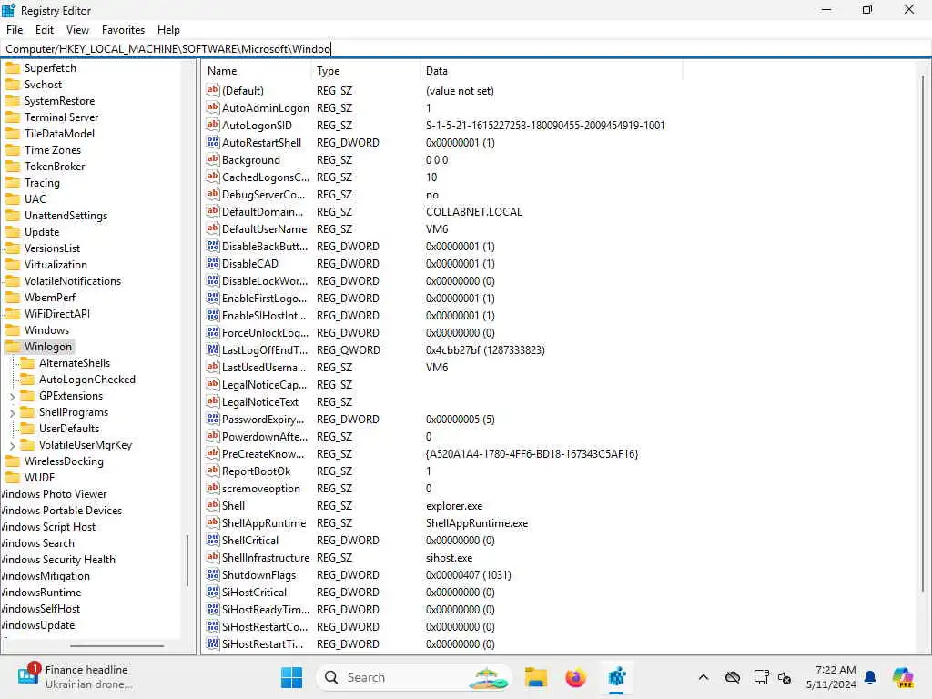Open the Finance headline widget
The height and width of the screenshot is (699, 932).
pos(75,676)
